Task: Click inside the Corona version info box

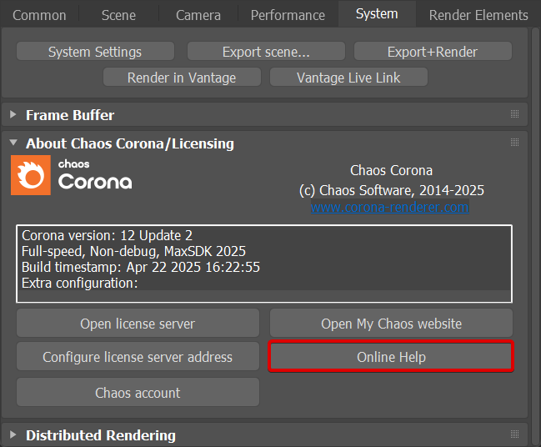Action: pos(264,264)
